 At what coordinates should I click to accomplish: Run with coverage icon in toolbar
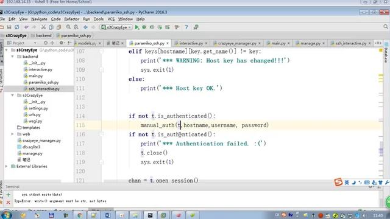[x=152, y=27]
